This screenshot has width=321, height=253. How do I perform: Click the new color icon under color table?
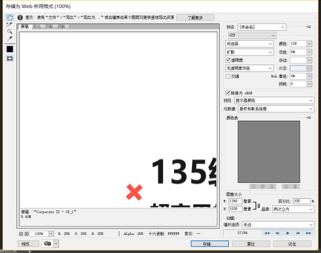pyautogui.click(x=286, y=186)
